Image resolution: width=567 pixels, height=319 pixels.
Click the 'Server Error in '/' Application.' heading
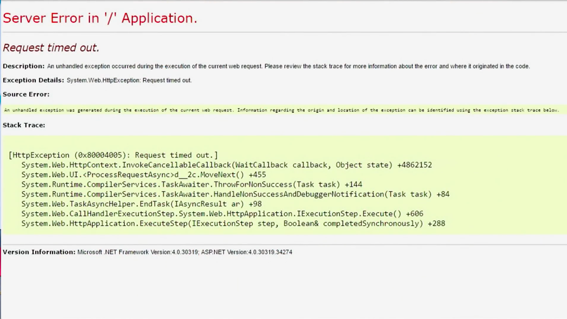click(x=100, y=18)
